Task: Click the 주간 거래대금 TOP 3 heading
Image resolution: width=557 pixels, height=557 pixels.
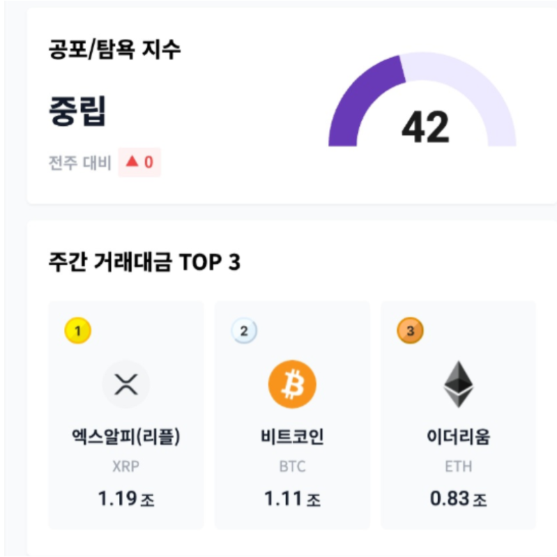Action: tap(144, 262)
